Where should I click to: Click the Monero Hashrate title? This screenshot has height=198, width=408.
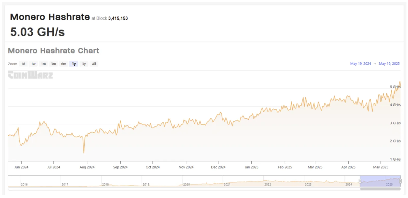(x=50, y=17)
